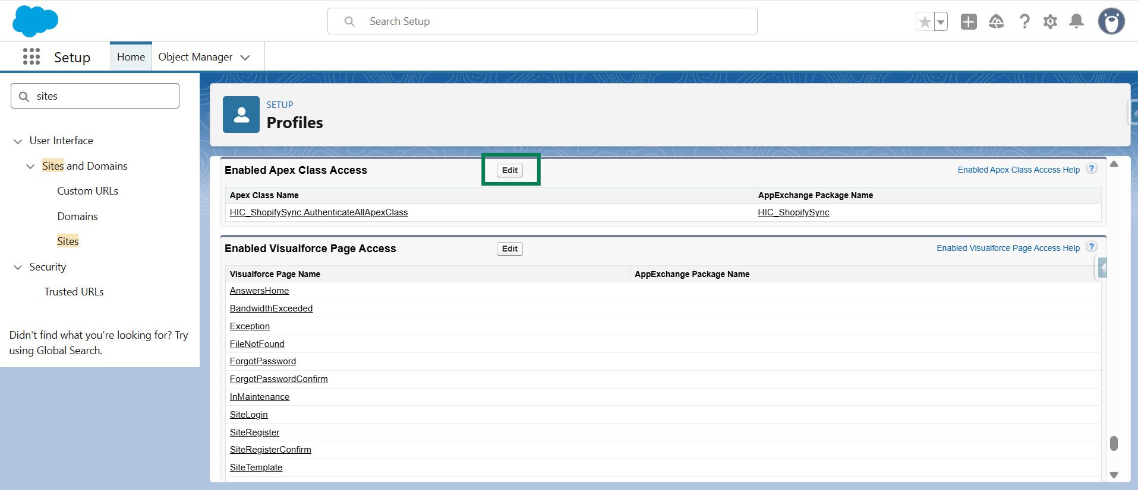Edit the Enabled Apex Class Access
Viewport: 1138px width, 490px height.
(510, 170)
